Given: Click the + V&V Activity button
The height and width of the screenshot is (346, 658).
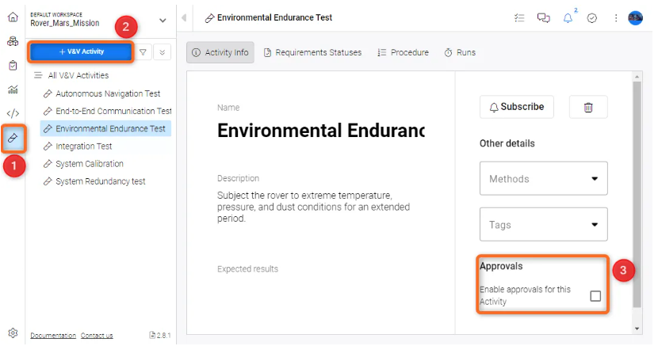Looking at the screenshot, I should pyautogui.click(x=81, y=51).
